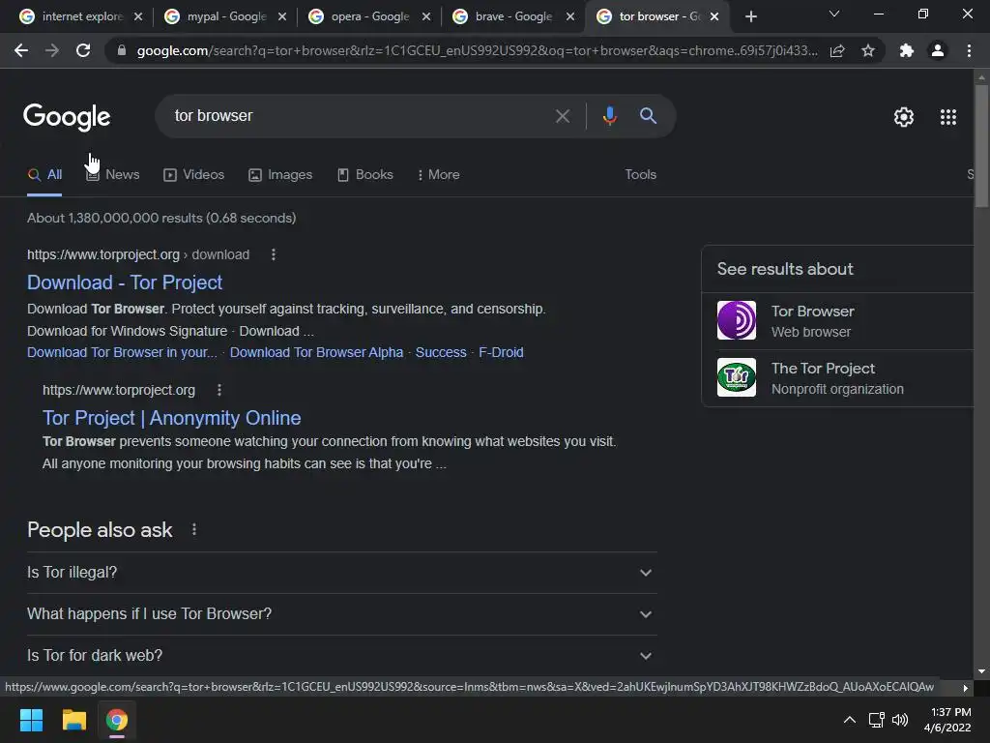Open the Success sitelink
Image resolution: width=990 pixels, height=743 pixels.
[x=441, y=352]
